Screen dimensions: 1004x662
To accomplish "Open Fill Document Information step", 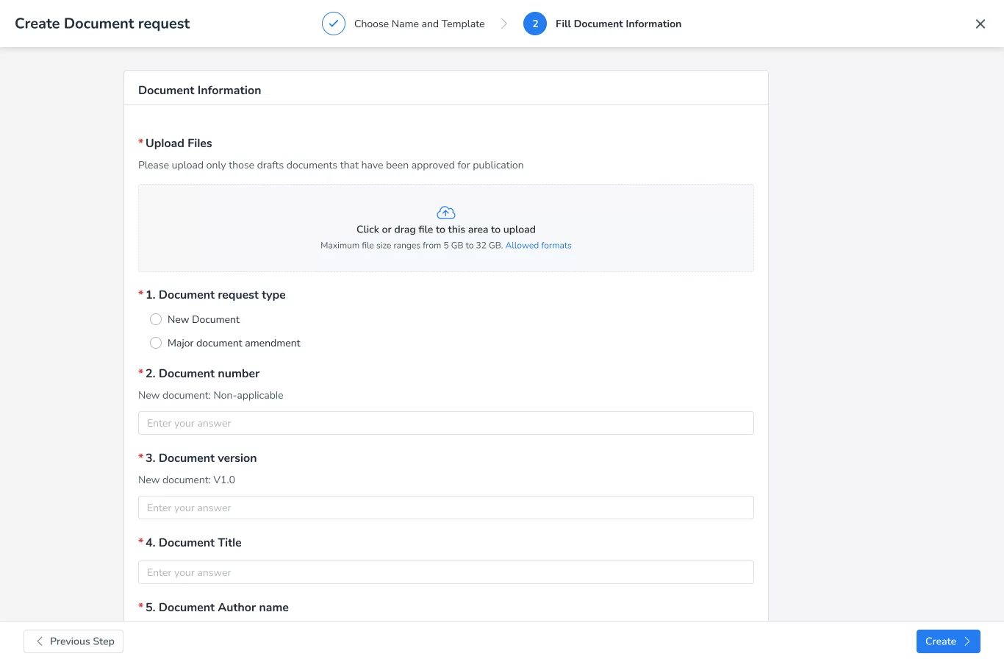I will click(x=618, y=24).
